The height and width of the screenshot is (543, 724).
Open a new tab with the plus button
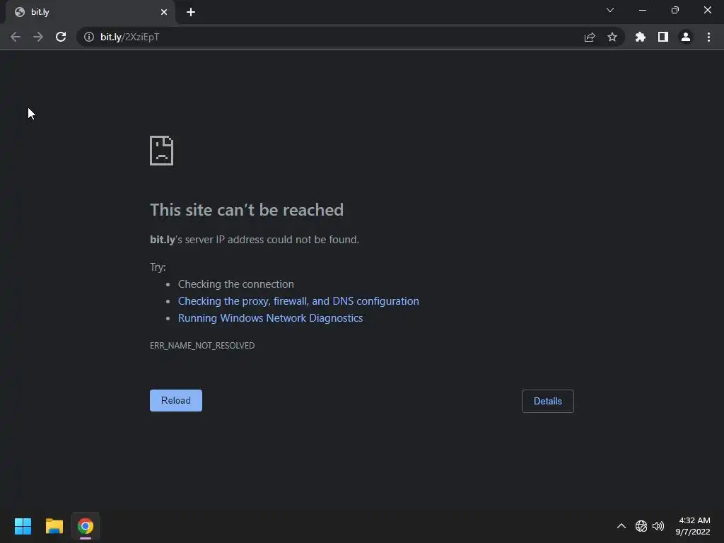191,12
